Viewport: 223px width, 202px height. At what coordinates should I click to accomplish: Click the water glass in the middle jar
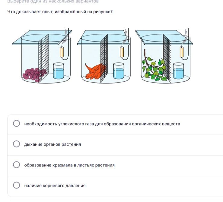[x=119, y=71]
